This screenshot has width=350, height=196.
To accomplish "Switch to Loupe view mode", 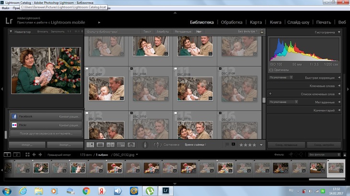I will (100, 145).
